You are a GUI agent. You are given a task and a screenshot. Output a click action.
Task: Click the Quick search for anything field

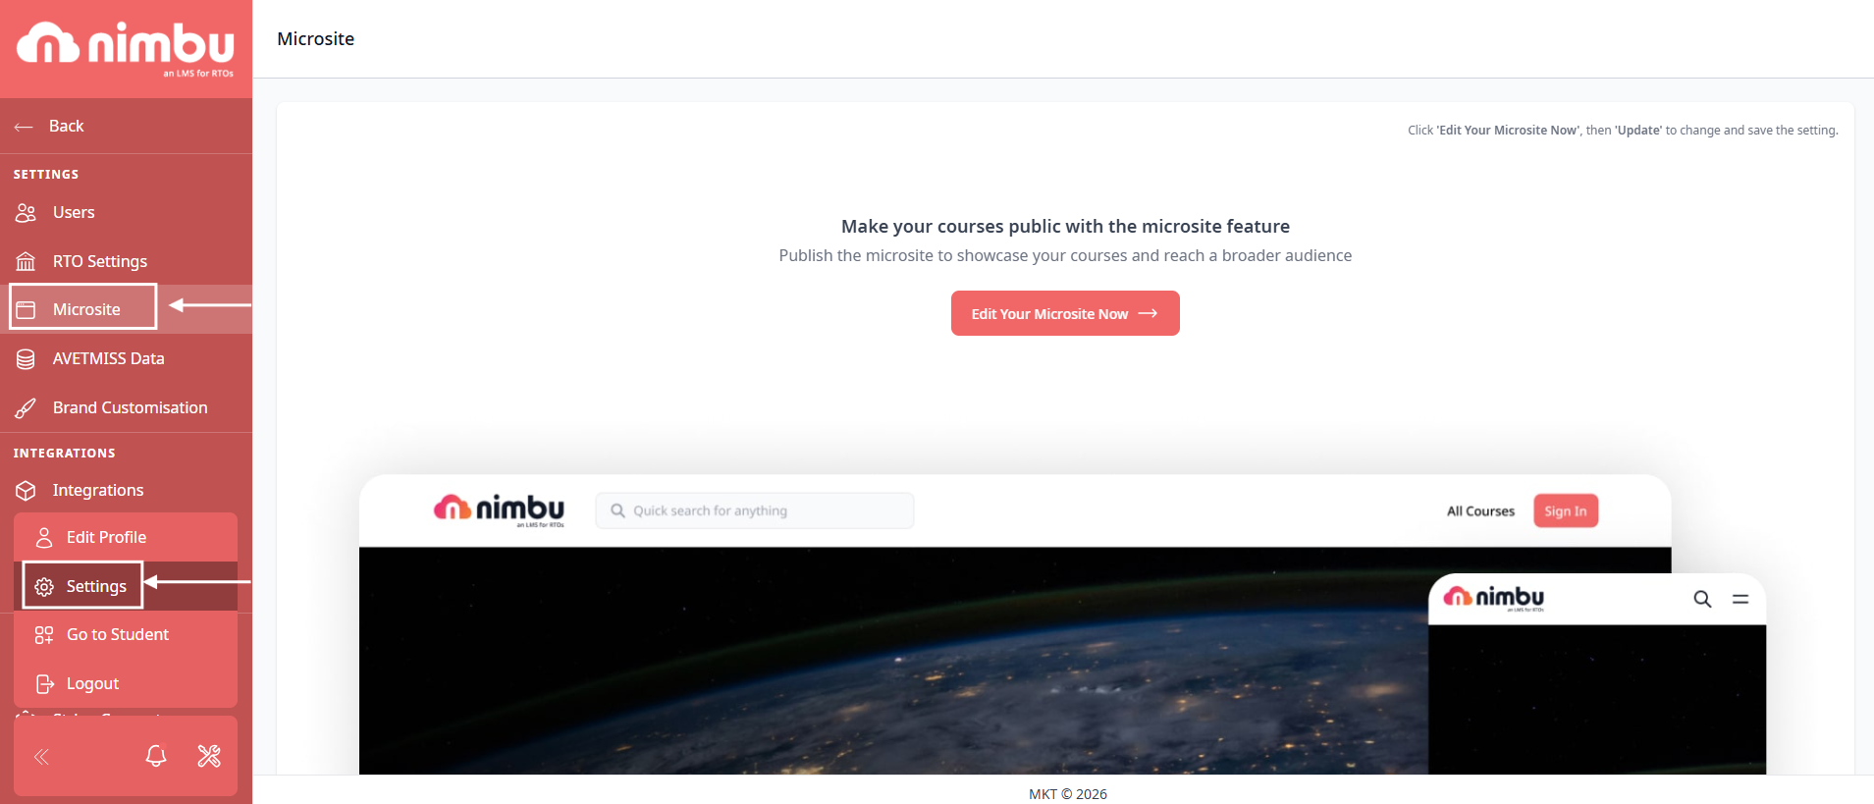click(755, 510)
